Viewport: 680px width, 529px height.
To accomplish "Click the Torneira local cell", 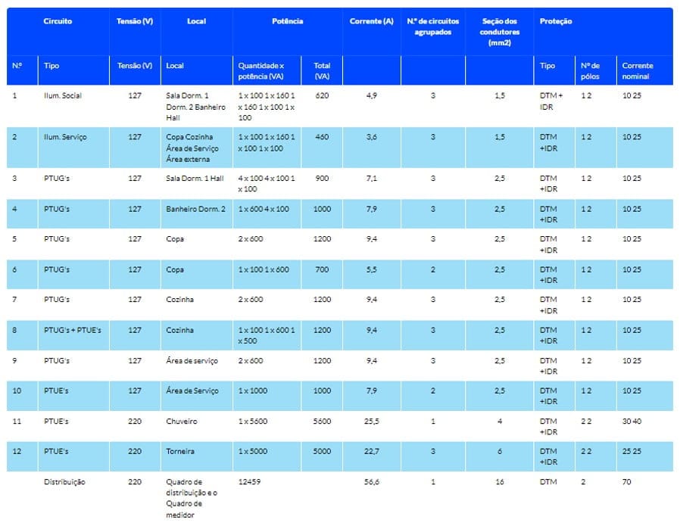I will [179, 451].
